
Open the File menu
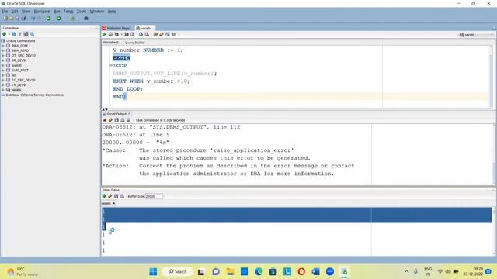click(x=5, y=12)
